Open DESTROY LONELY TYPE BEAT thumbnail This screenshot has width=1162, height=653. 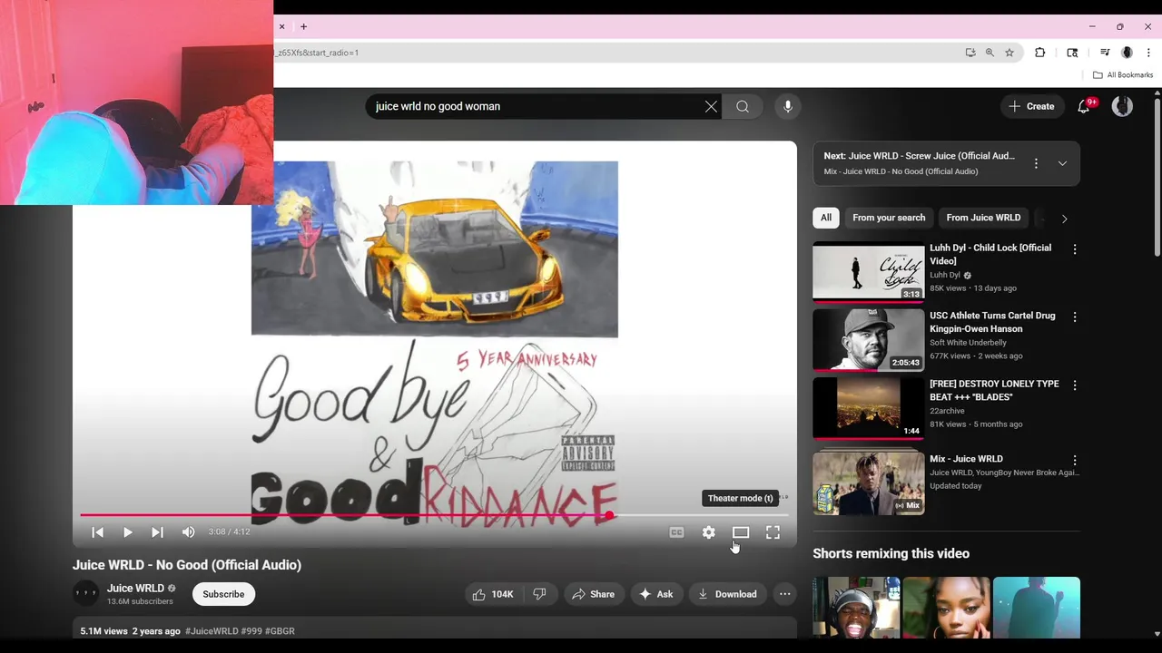click(x=869, y=408)
